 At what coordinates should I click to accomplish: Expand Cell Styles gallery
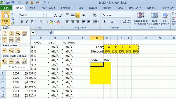(x=165, y=18)
